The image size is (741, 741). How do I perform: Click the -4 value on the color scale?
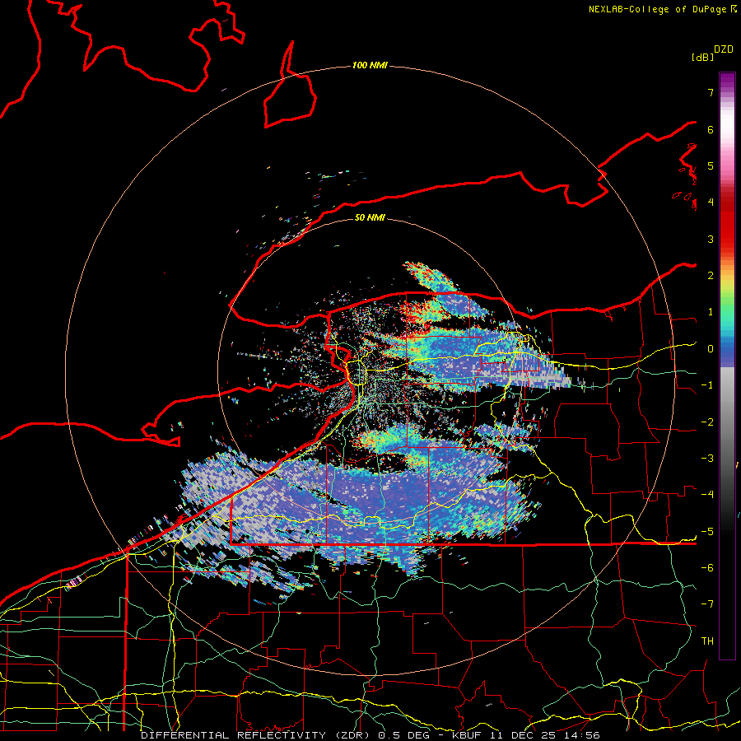[x=707, y=495]
